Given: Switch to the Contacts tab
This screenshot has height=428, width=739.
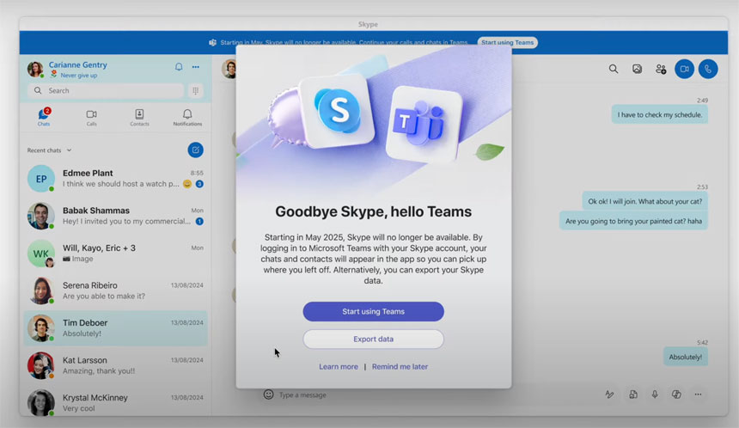Looking at the screenshot, I should point(139,118).
